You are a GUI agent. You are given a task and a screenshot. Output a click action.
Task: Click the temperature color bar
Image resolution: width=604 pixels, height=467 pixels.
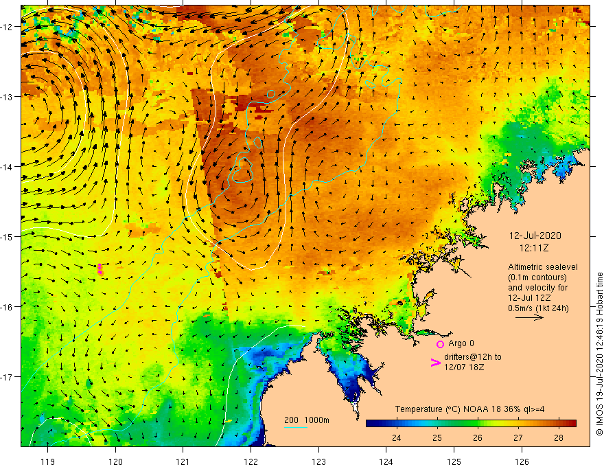(471, 424)
